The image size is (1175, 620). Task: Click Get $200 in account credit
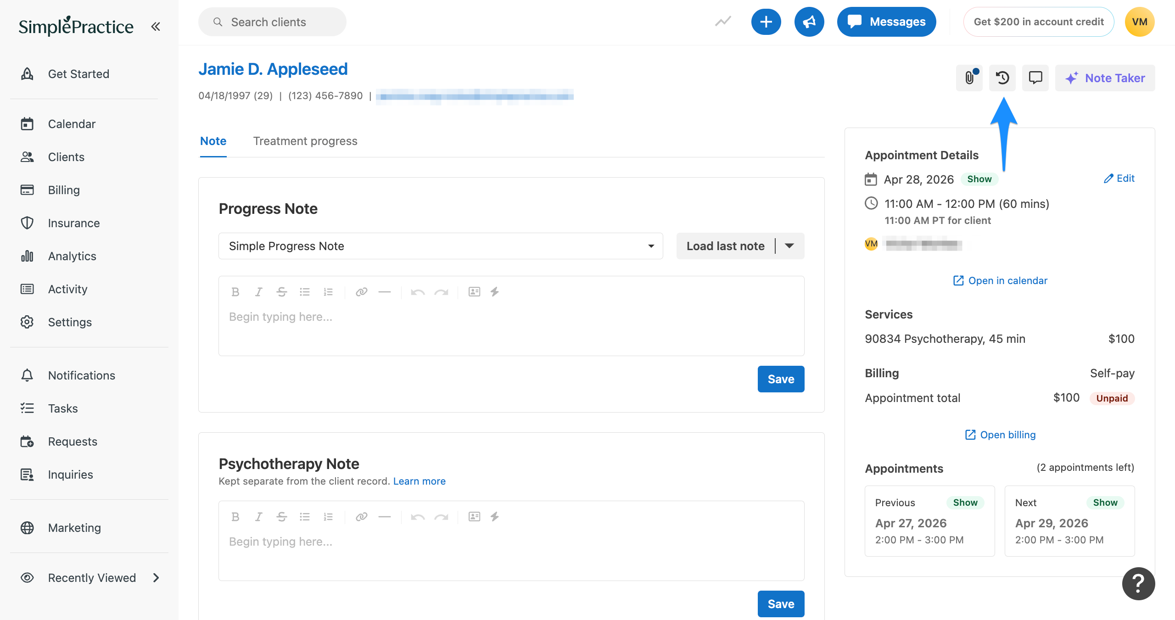[1039, 22]
